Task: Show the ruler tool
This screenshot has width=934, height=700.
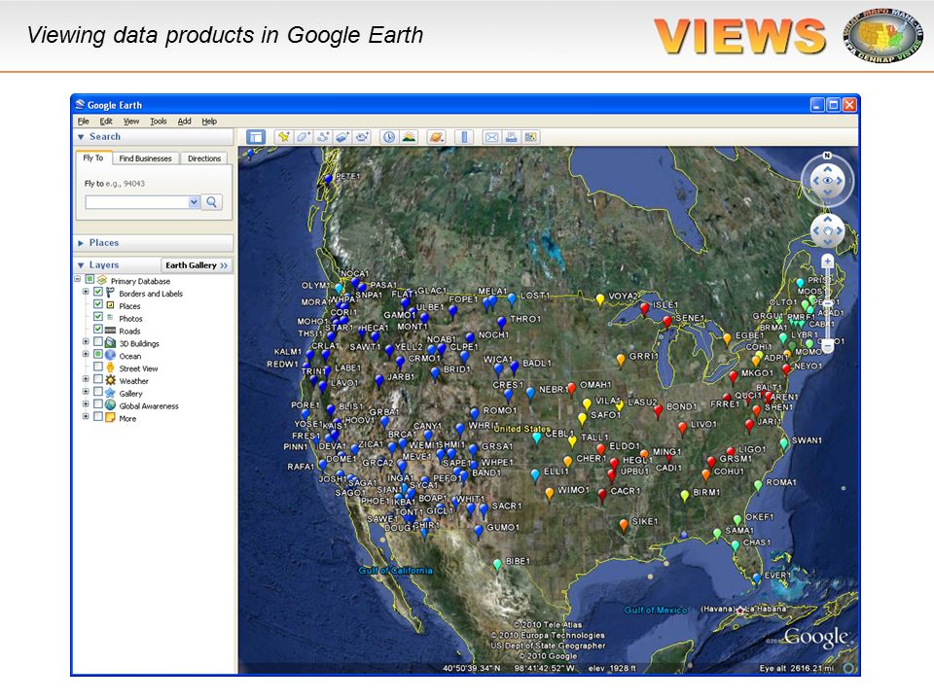Action: pos(464,137)
